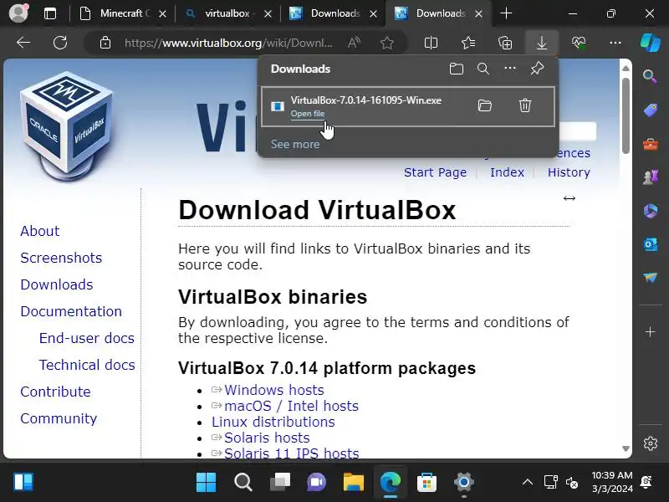The width and height of the screenshot is (669, 502).
Task: Open downloads folder in Downloads panel header
Action: pos(457,69)
